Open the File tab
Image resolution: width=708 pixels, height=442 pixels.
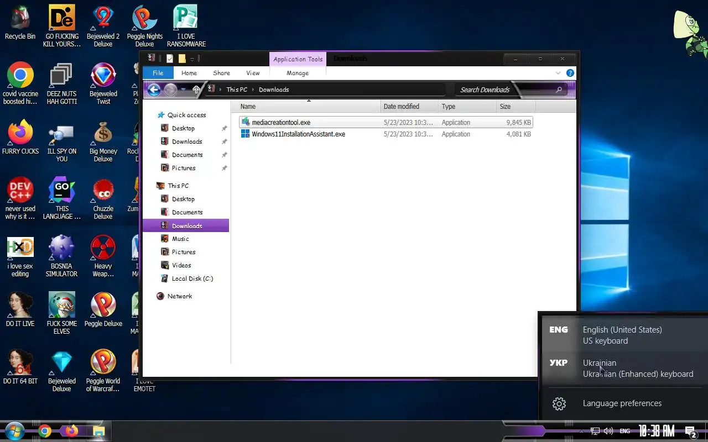tap(158, 73)
